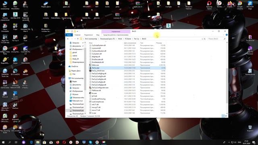This screenshot has height=145, width=258.
Task: Open Рабочий стол in the navigation pane
Action: tap(77, 101)
